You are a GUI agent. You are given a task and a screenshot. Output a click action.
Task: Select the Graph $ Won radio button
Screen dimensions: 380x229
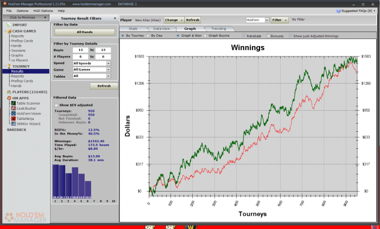(x=178, y=36)
